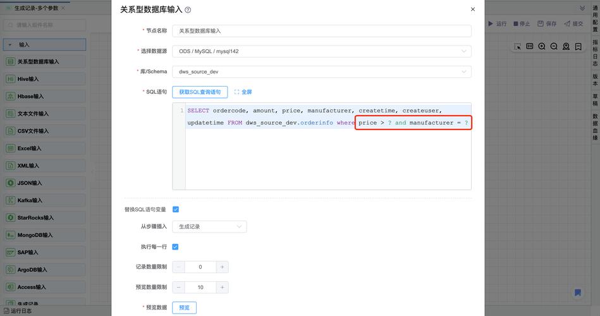Zoom out on the canvas
600x316 pixels.
[554, 46]
